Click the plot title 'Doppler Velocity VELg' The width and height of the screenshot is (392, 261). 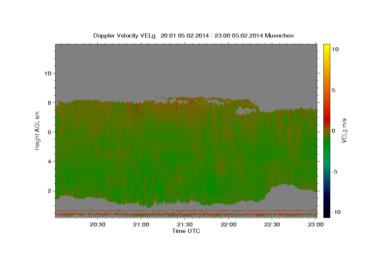point(125,36)
